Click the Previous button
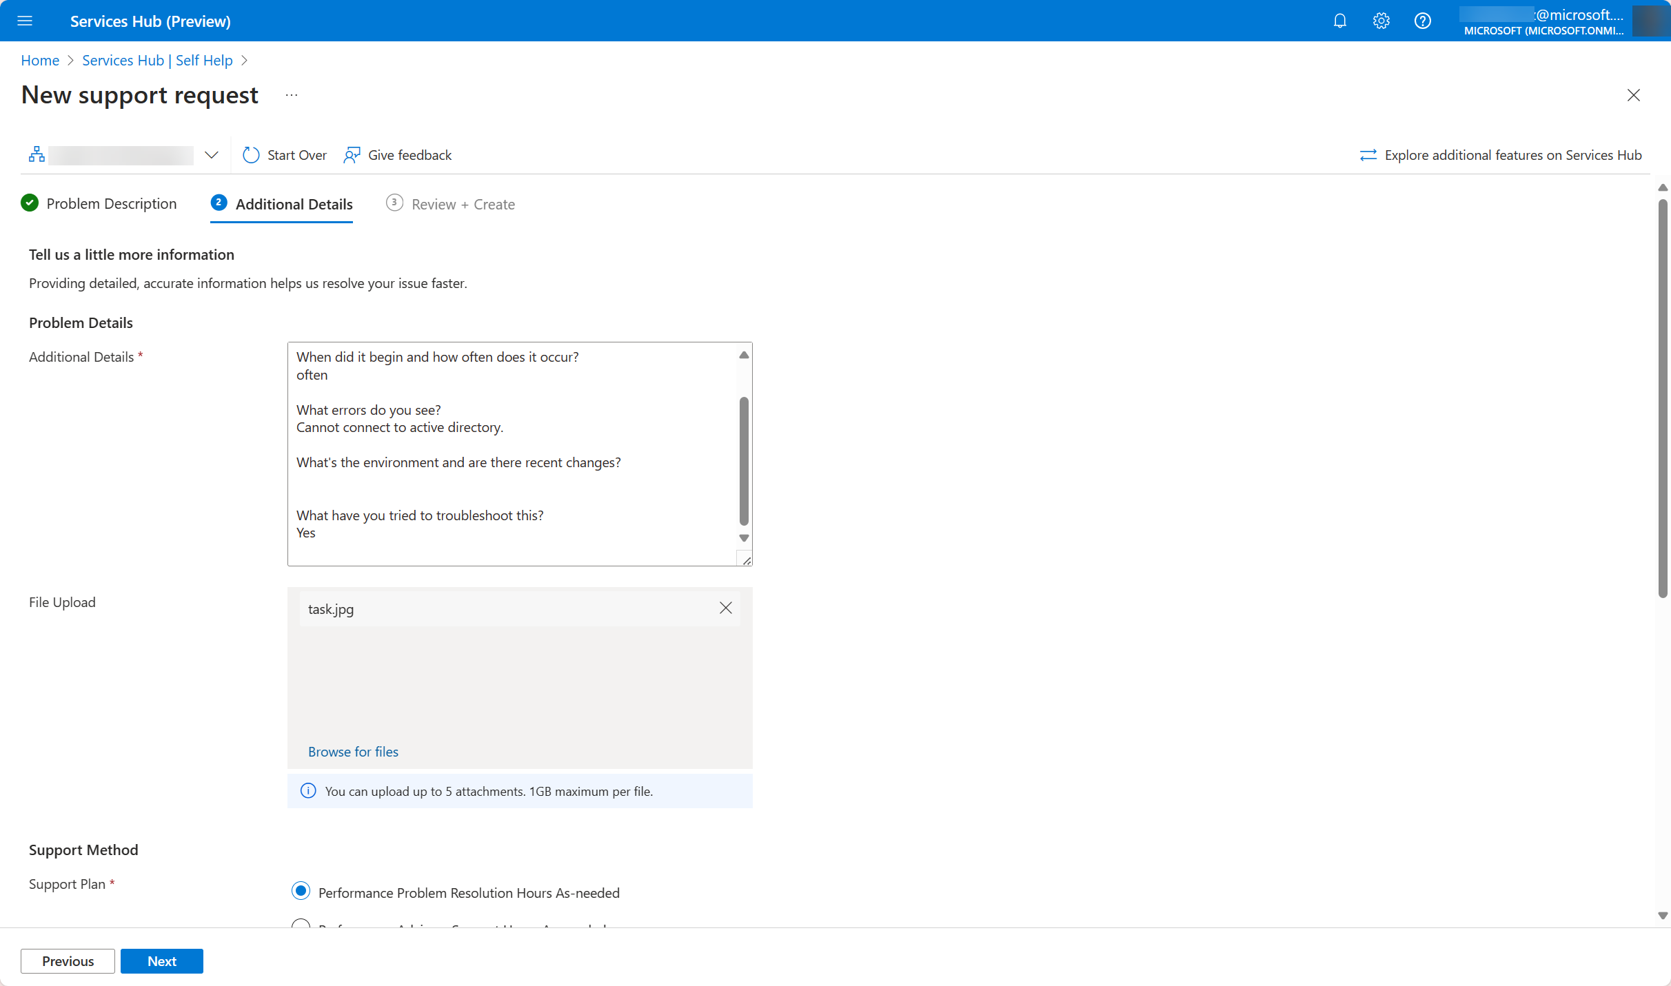The height and width of the screenshot is (986, 1671). 67,961
